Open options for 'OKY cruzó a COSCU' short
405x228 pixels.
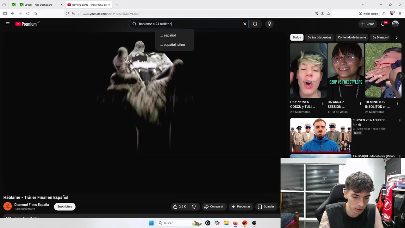click(x=323, y=104)
